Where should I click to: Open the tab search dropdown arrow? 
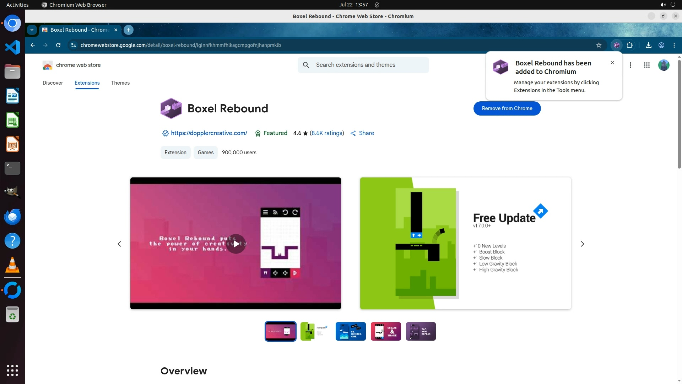[32, 30]
